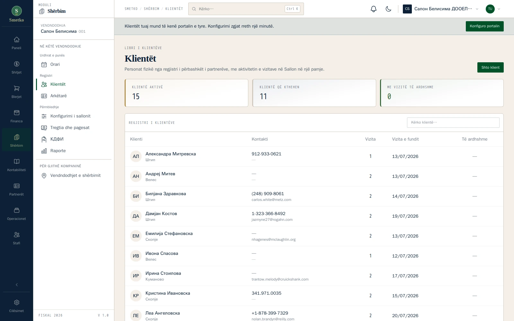Toggle dark mode moon icon

(x=388, y=9)
